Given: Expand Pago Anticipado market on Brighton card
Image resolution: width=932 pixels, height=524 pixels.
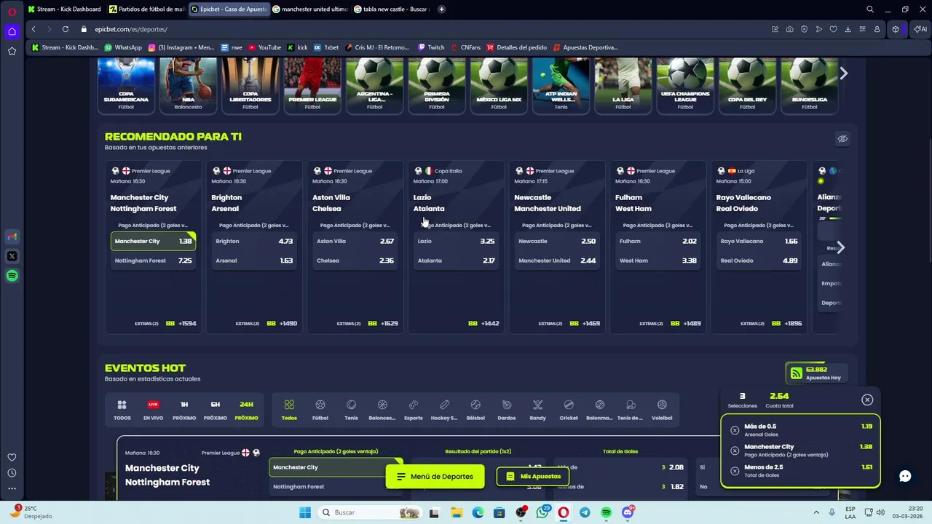Looking at the screenshot, I should 254,225.
